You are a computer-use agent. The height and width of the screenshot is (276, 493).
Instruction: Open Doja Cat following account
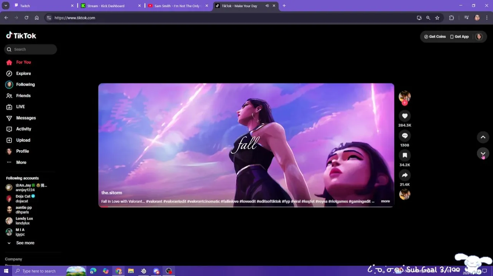tap(21, 198)
